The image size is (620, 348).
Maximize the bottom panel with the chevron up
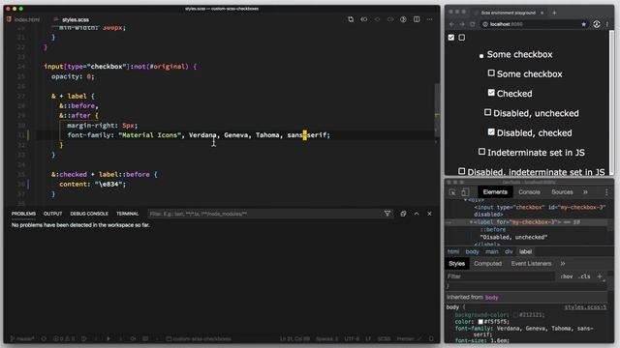click(417, 214)
